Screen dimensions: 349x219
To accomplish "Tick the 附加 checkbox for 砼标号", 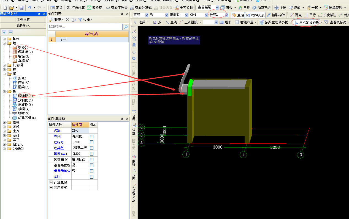I will coord(92,142).
